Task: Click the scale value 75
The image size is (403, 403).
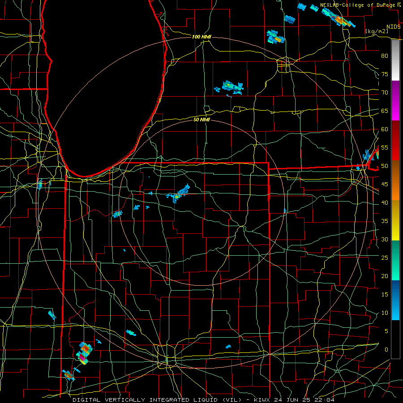Action: [x=385, y=74]
